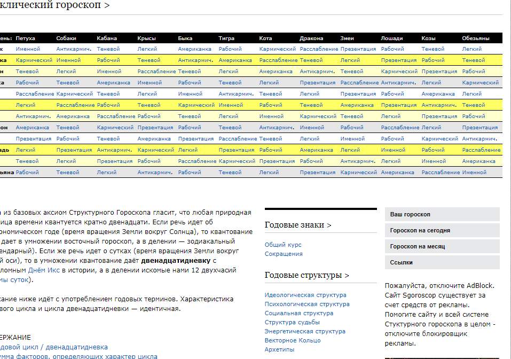Open the 'Годовые структуры >' heading link
511x359 pixels.
[x=306, y=275]
